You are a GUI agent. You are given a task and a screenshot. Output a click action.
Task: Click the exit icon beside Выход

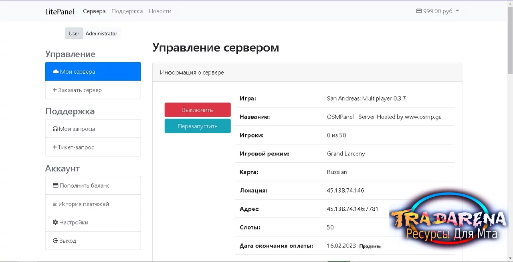click(x=55, y=241)
